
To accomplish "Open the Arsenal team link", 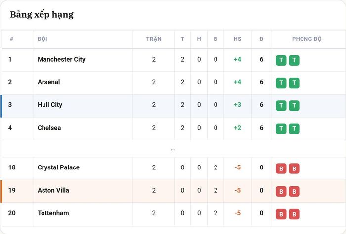I will (x=49, y=82).
